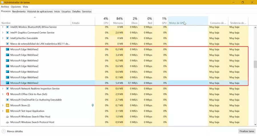Click the Microsoft Network Realtime Inspection Service icon

coord(7,89)
